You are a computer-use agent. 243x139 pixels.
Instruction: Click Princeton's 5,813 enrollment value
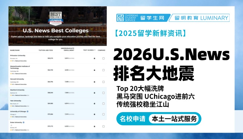67,58
